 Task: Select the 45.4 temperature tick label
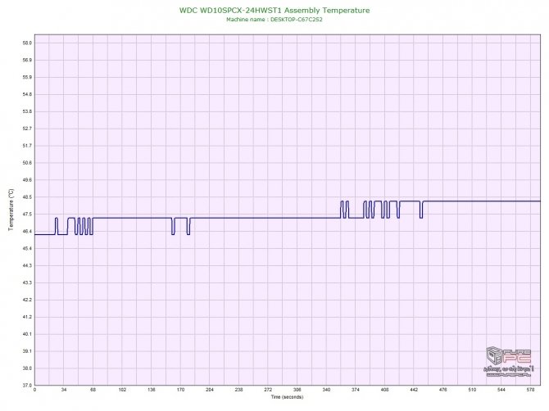point(27,248)
